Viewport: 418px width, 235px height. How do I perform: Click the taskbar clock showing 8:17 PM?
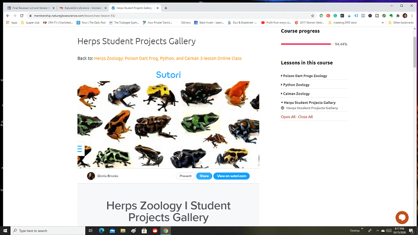(x=399, y=231)
